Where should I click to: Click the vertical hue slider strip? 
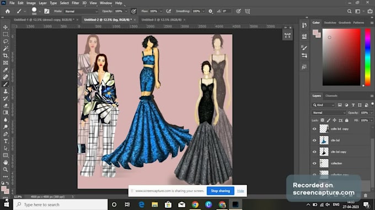point(368,57)
